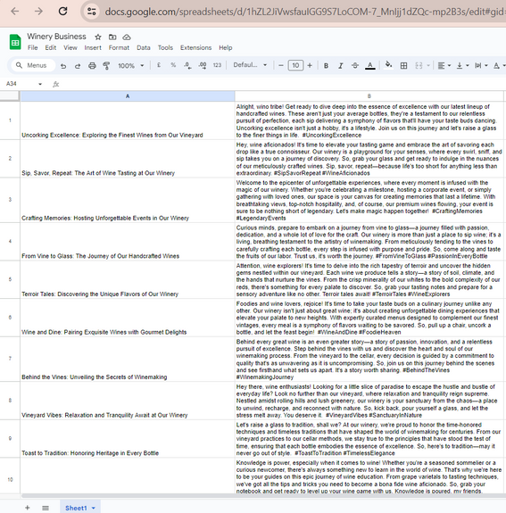This screenshot has width=506, height=513.
Task: Add a new sheet
Action: click(28, 508)
